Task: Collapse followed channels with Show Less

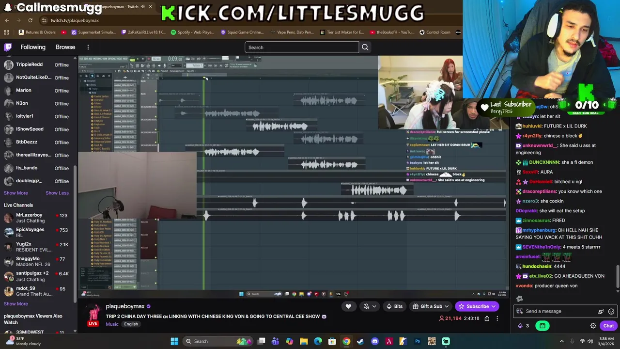Action: coord(57,193)
